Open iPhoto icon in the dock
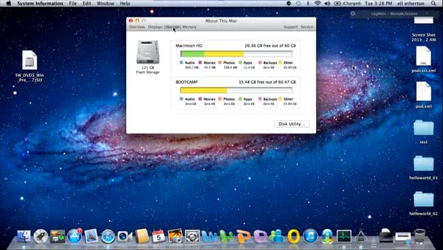This screenshot has width=443, height=250. pyautogui.click(x=175, y=236)
